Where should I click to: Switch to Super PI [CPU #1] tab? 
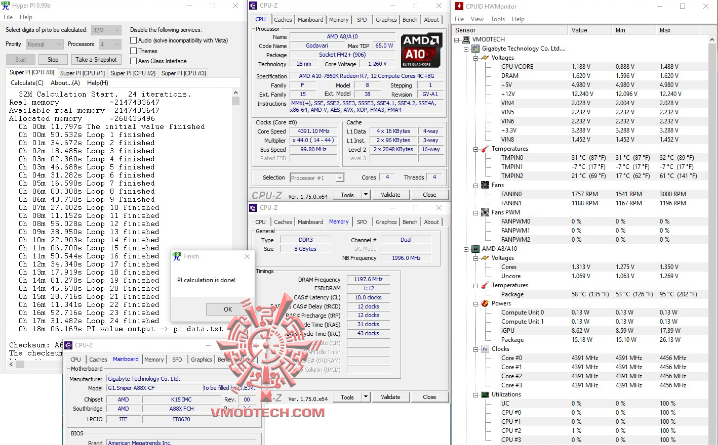point(83,73)
